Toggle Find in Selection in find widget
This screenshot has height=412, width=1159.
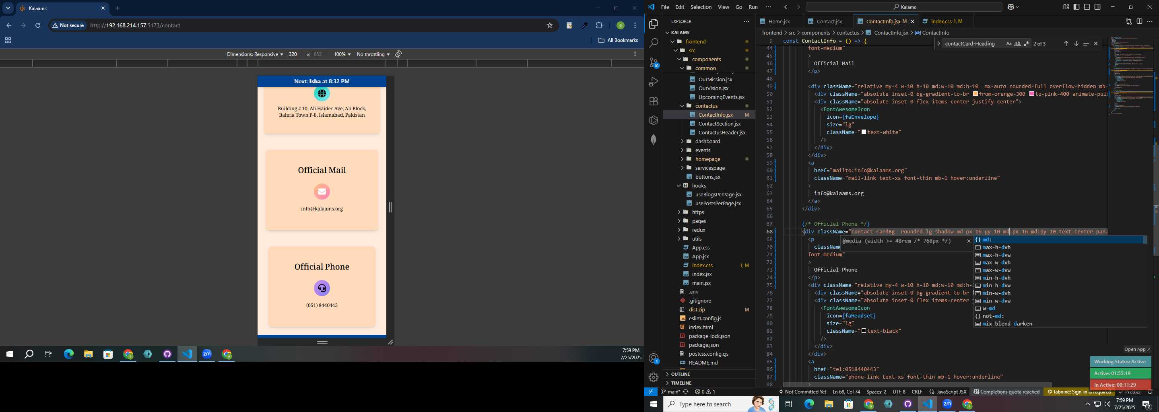tap(1086, 43)
